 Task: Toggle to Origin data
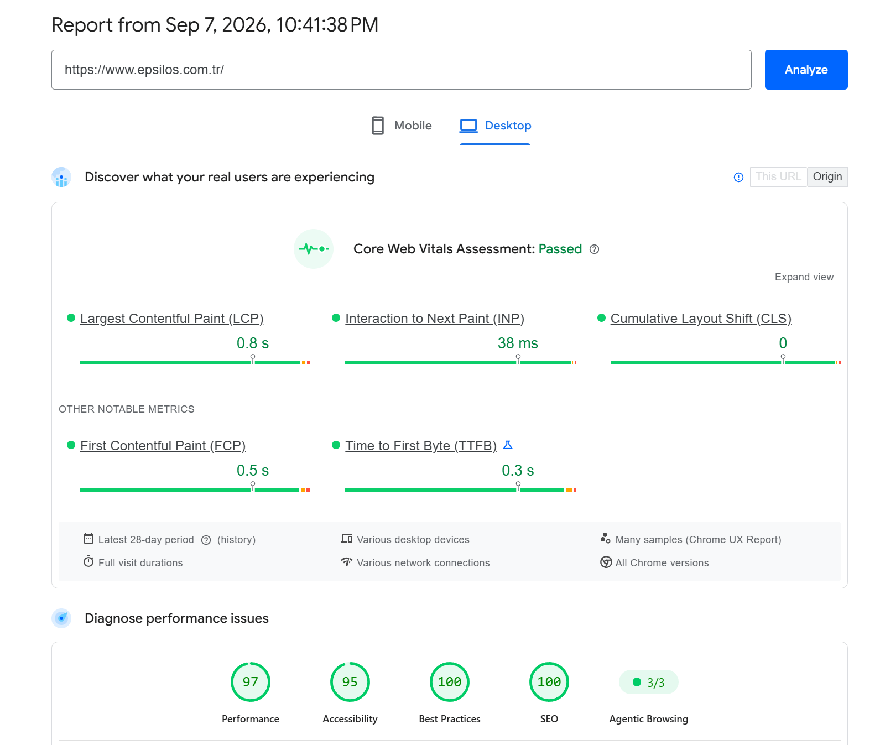(827, 176)
